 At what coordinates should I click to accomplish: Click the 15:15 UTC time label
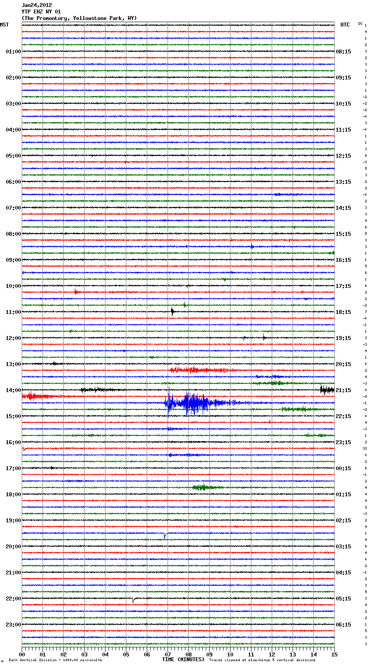pyautogui.click(x=343, y=234)
